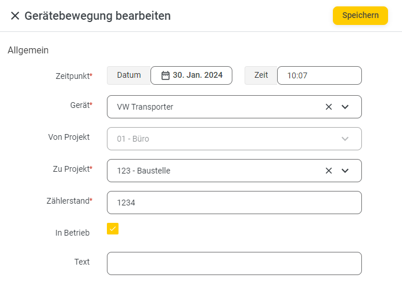Click the Speichern button
This screenshot has width=402, height=307.
(x=360, y=16)
